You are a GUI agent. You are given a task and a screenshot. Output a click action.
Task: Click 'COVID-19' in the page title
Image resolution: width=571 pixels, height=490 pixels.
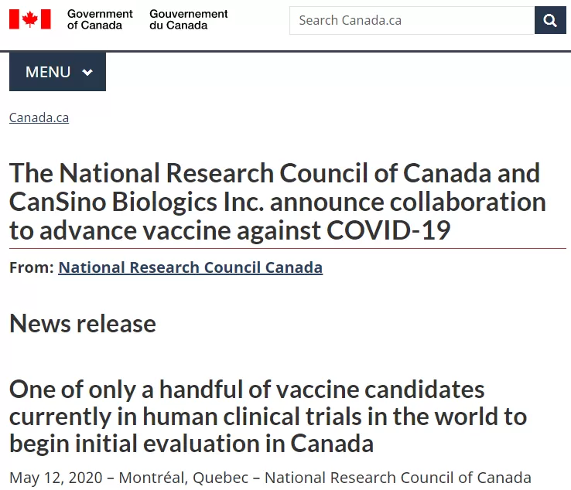click(x=388, y=230)
